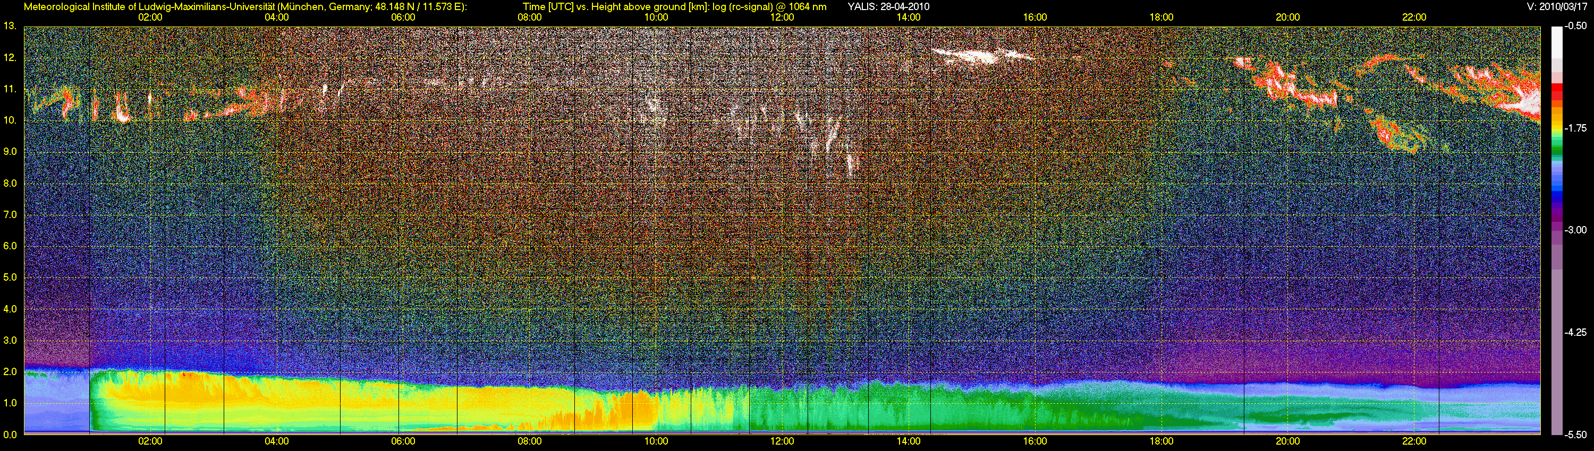Viewport: 1594px width, 451px height.
Task: Click the 6.0 height axis label
Action: (10, 246)
